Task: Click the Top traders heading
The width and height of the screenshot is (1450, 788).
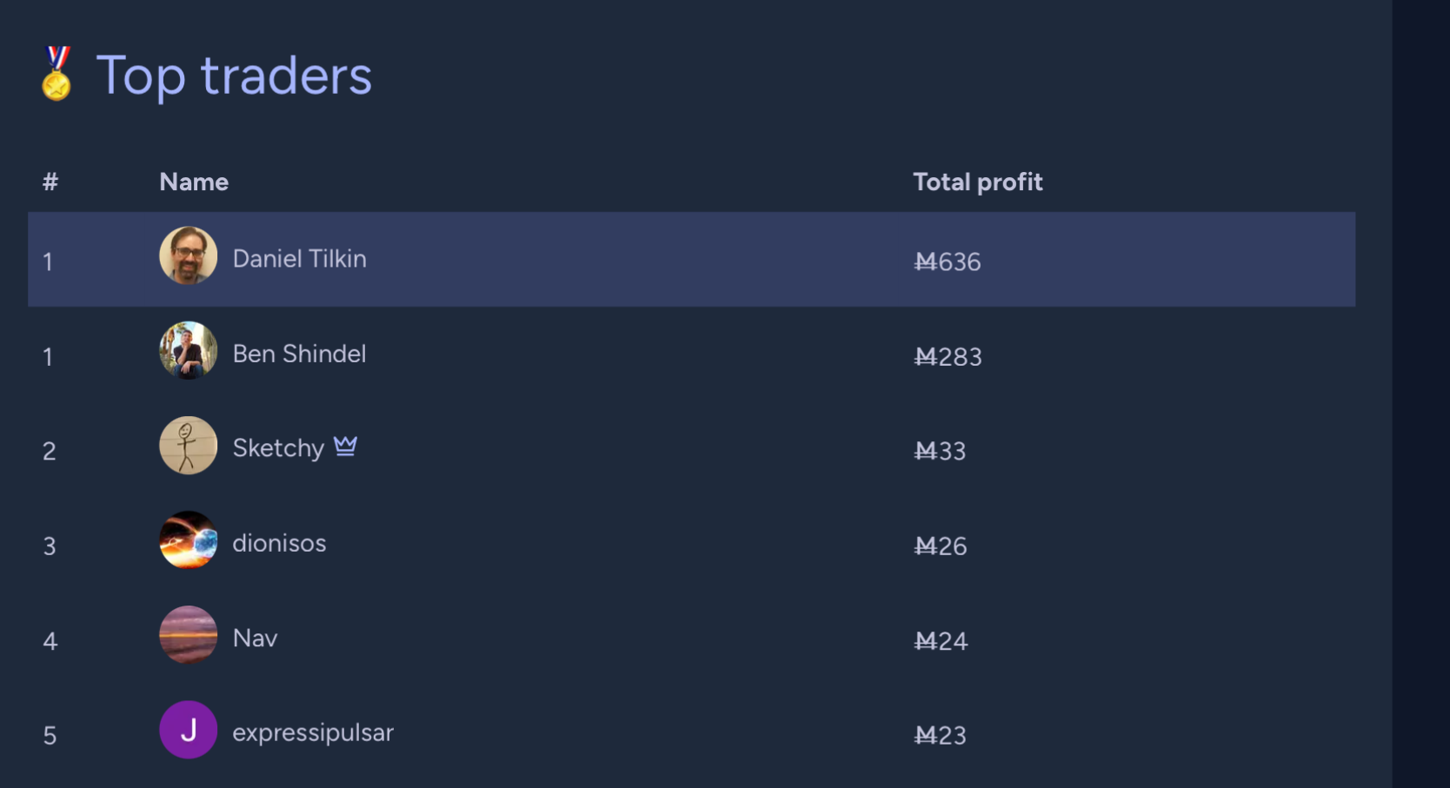Action: click(234, 76)
